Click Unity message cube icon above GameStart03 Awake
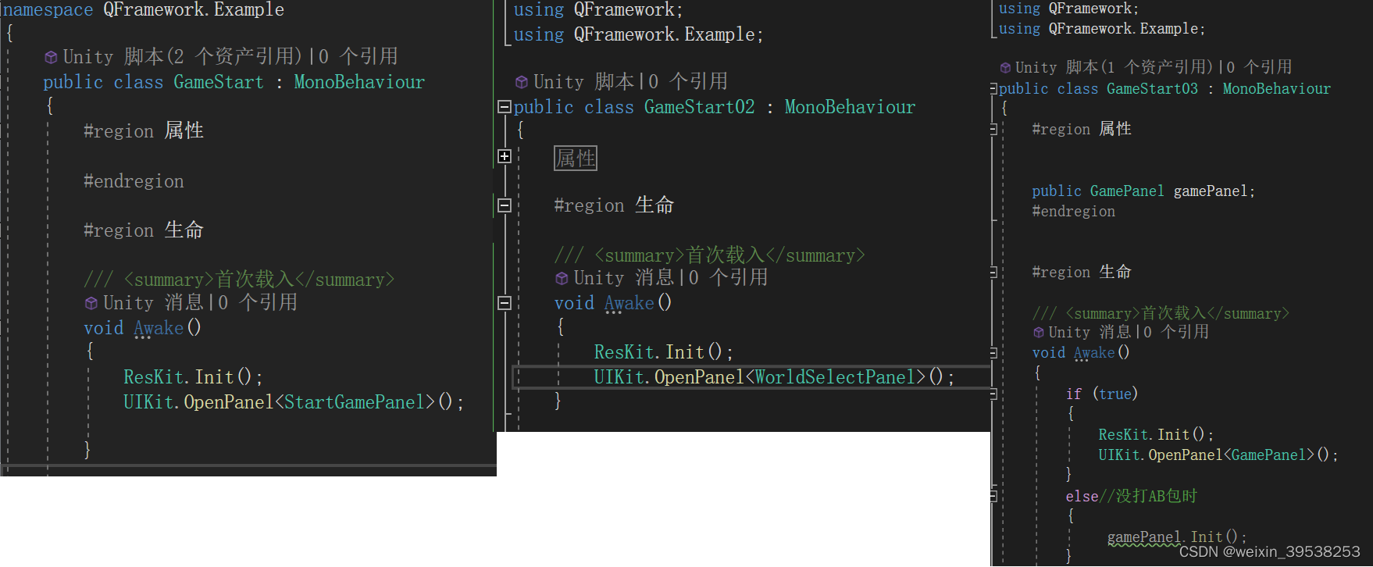This screenshot has width=1373, height=567. [1038, 333]
